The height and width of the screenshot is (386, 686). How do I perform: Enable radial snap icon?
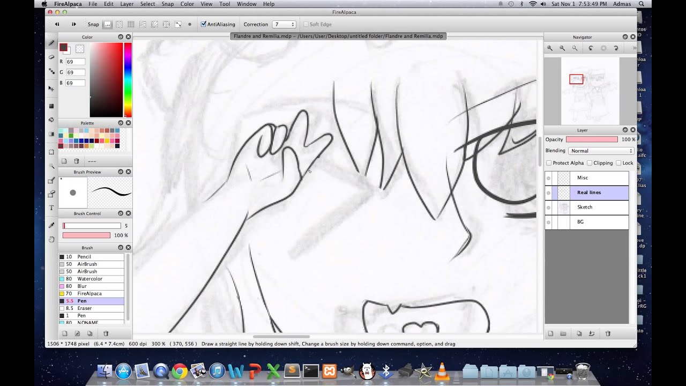(x=154, y=24)
